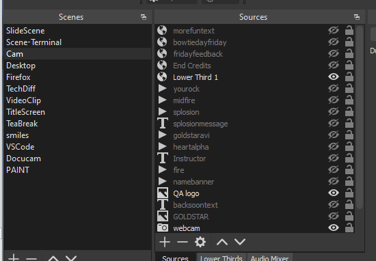Select the End Credits source name
The image size is (376, 261).
click(192, 66)
